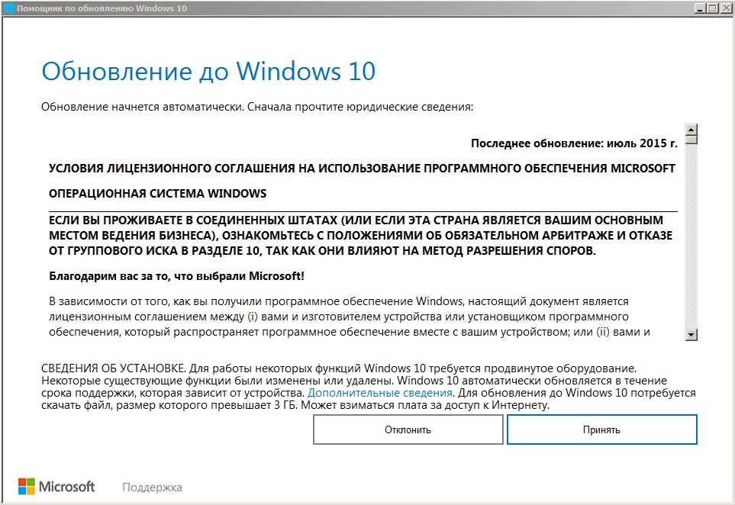This screenshot has width=735, height=505.
Task: Minimize the Windows 10 update assistant window
Action: point(700,8)
